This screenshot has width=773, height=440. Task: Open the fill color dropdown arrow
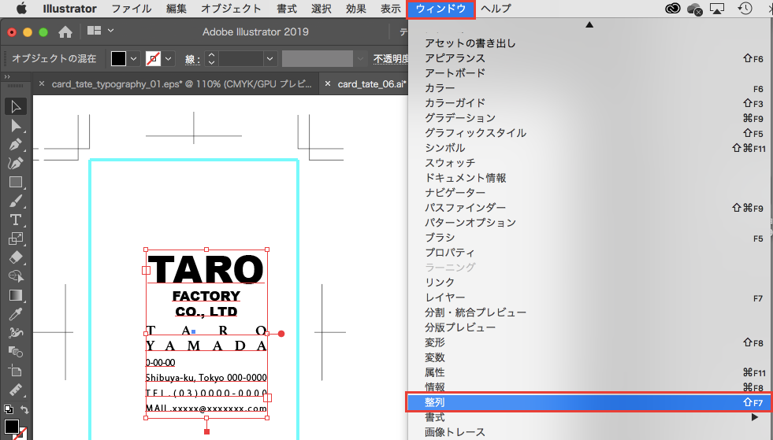133,59
